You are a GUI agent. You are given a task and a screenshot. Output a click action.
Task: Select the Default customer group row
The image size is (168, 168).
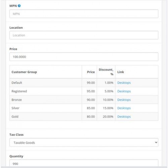point(84,83)
